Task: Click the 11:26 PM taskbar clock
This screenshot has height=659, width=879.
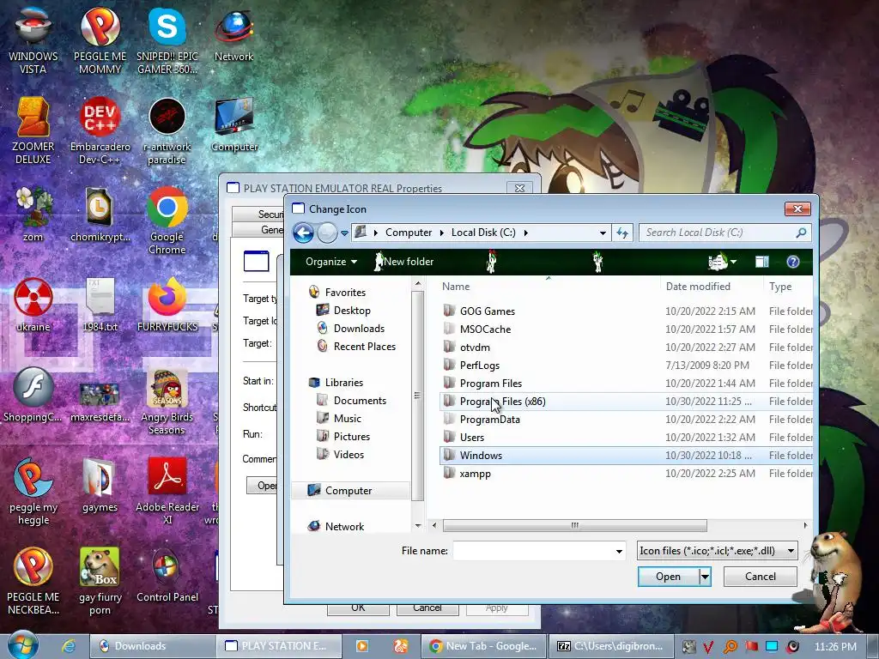Action: tap(835, 647)
